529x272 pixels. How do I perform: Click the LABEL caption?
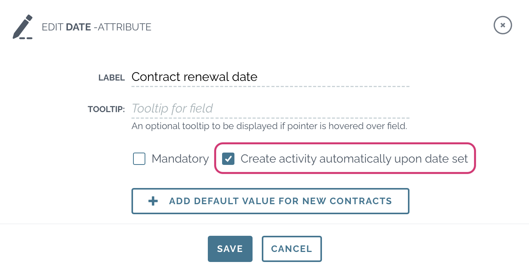(111, 78)
